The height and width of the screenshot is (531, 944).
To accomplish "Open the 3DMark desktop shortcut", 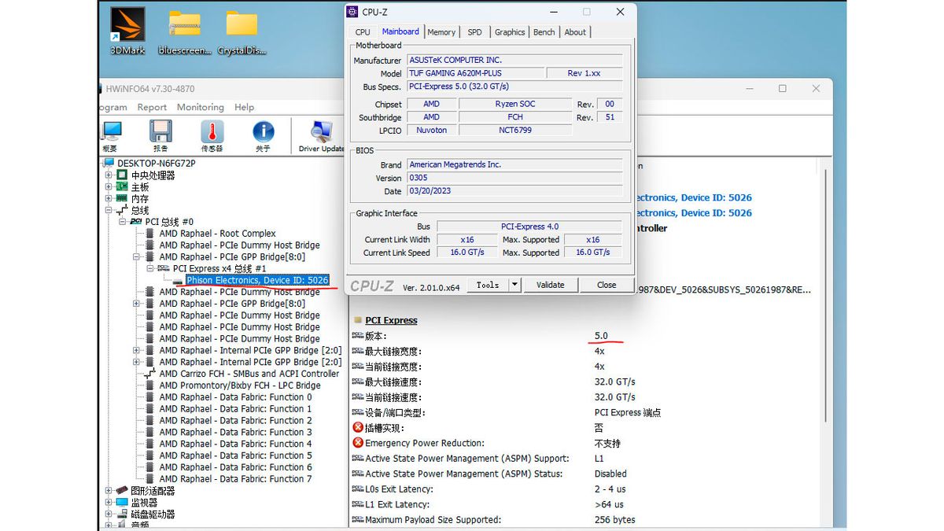I will (x=127, y=30).
